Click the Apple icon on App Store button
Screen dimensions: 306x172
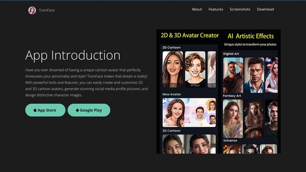[x=35, y=110]
